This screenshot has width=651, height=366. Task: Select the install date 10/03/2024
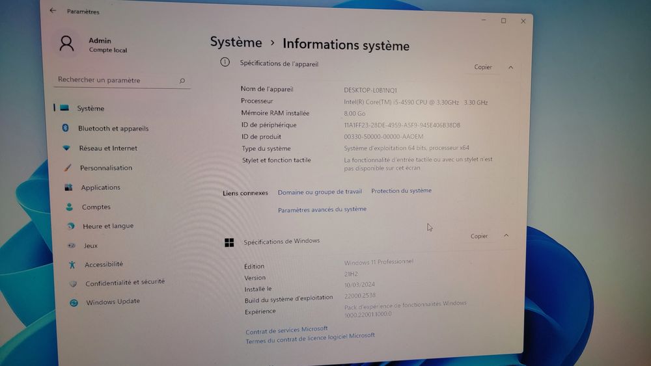[359, 285]
